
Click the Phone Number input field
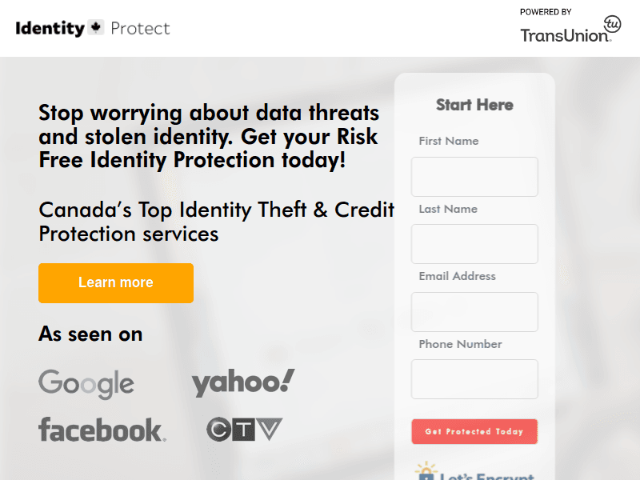click(474, 379)
